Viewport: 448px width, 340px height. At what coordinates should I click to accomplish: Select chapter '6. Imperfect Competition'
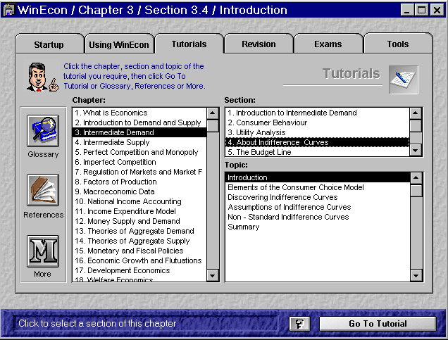[139, 162]
